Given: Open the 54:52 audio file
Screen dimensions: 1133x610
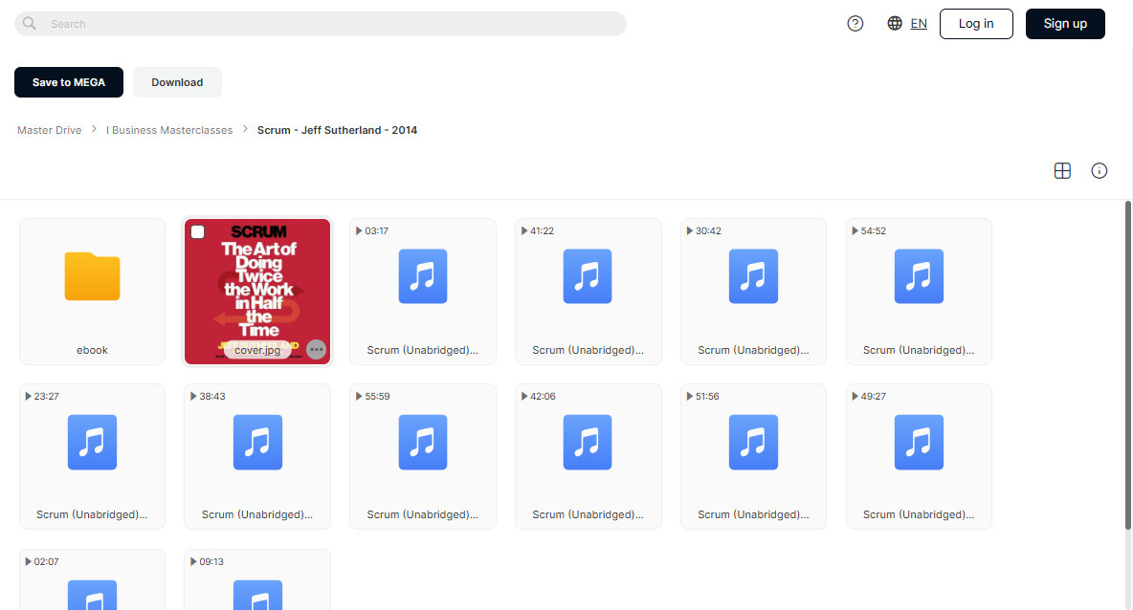Looking at the screenshot, I should click(x=919, y=292).
